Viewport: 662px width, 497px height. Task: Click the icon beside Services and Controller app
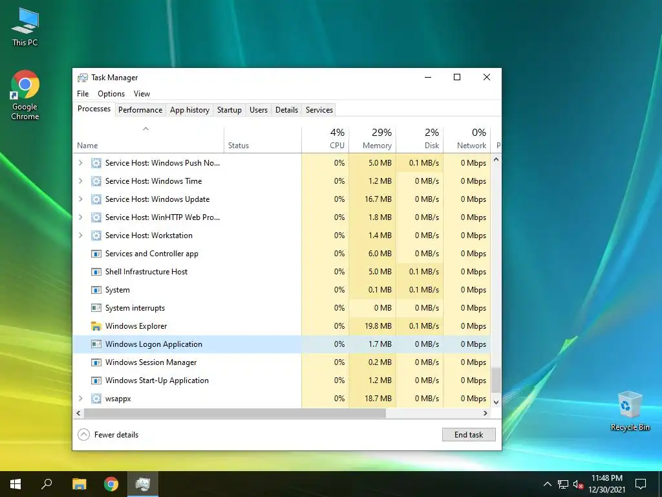96,254
